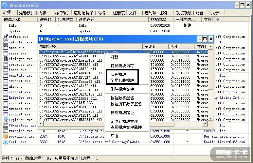Viewport: 253px width, 163px height.
Task: Open the 系统杂项 tab
Action: pos(184,13)
